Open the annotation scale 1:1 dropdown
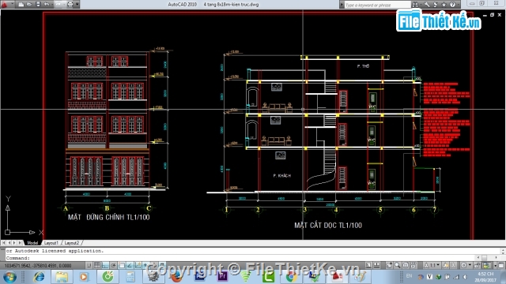 click(432, 265)
